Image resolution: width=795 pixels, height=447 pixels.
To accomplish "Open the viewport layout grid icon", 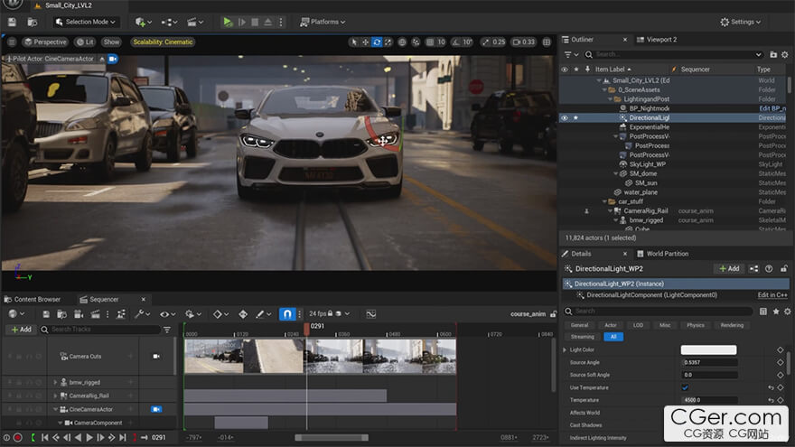I will 547,42.
